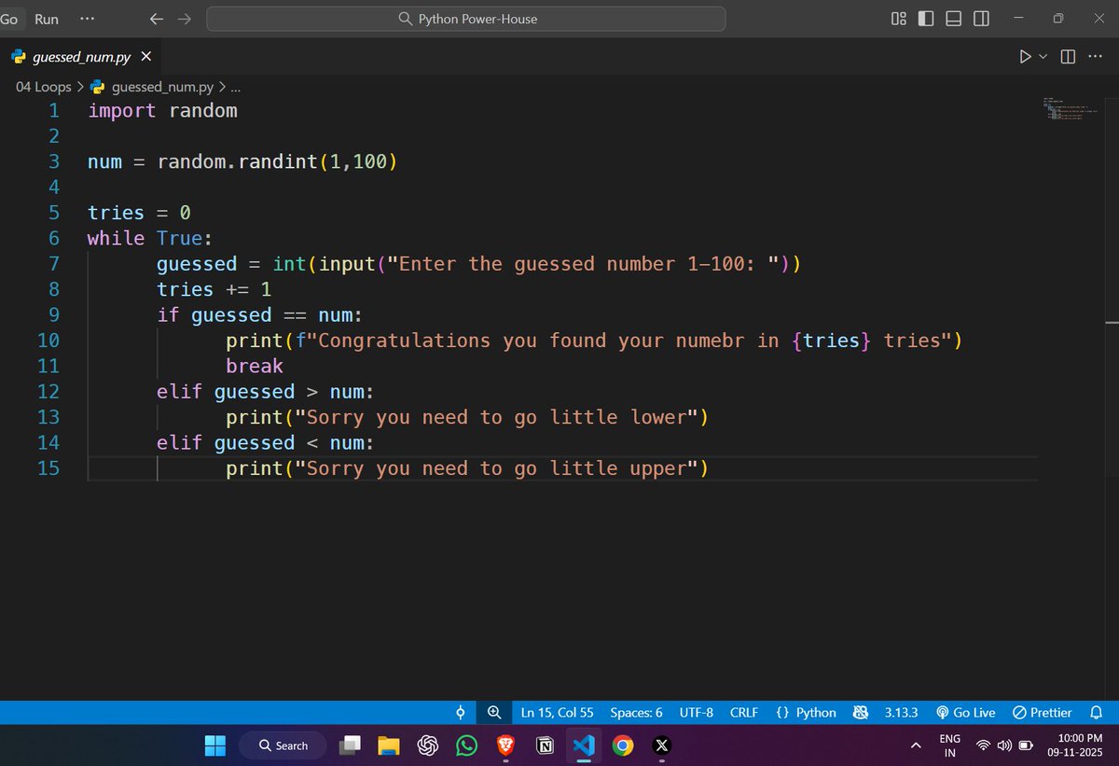Open Google Chrome from taskbar
This screenshot has width=1119, height=766.
click(x=623, y=745)
